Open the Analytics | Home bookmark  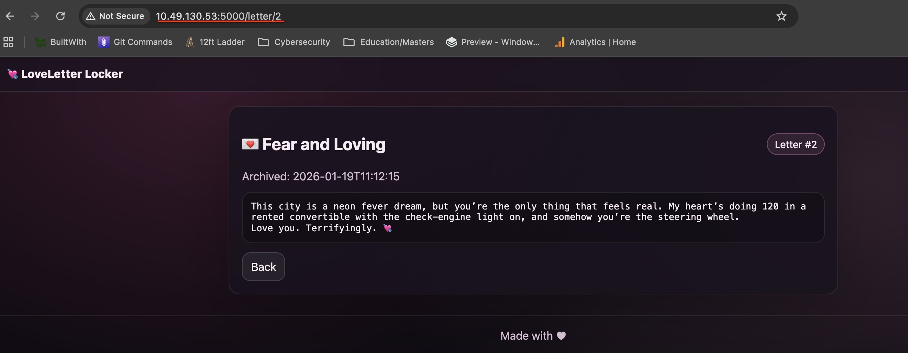[595, 42]
